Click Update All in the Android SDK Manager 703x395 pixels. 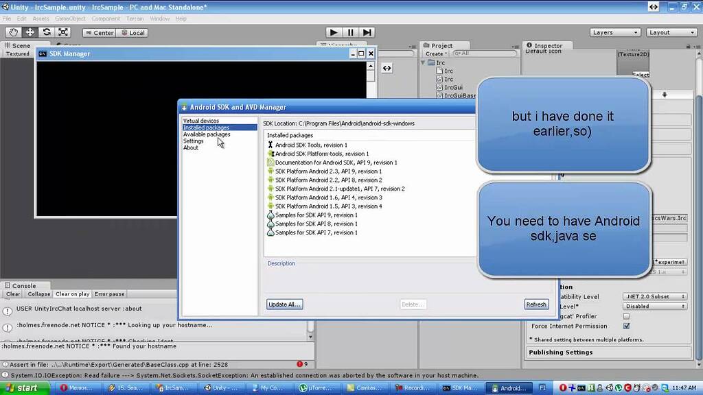284,304
